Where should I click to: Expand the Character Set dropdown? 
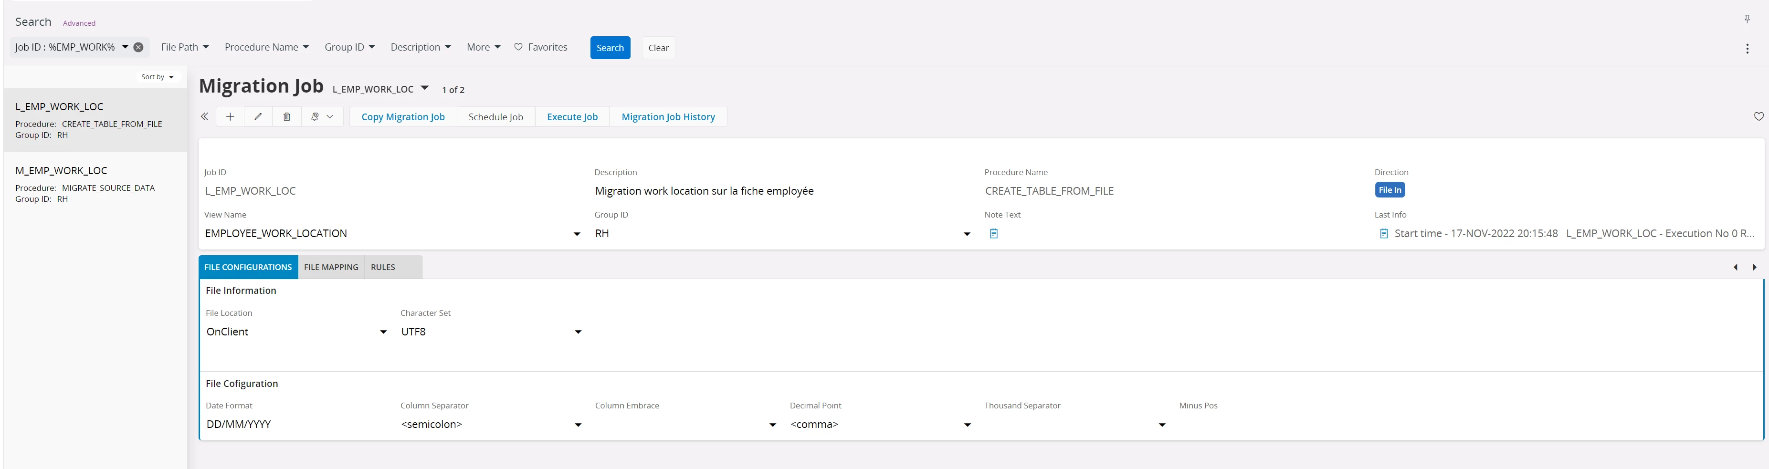click(x=578, y=333)
